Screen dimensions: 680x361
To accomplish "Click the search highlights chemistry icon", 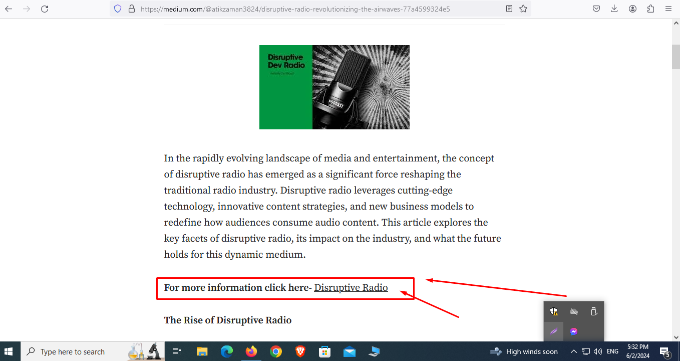I will click(x=144, y=351).
